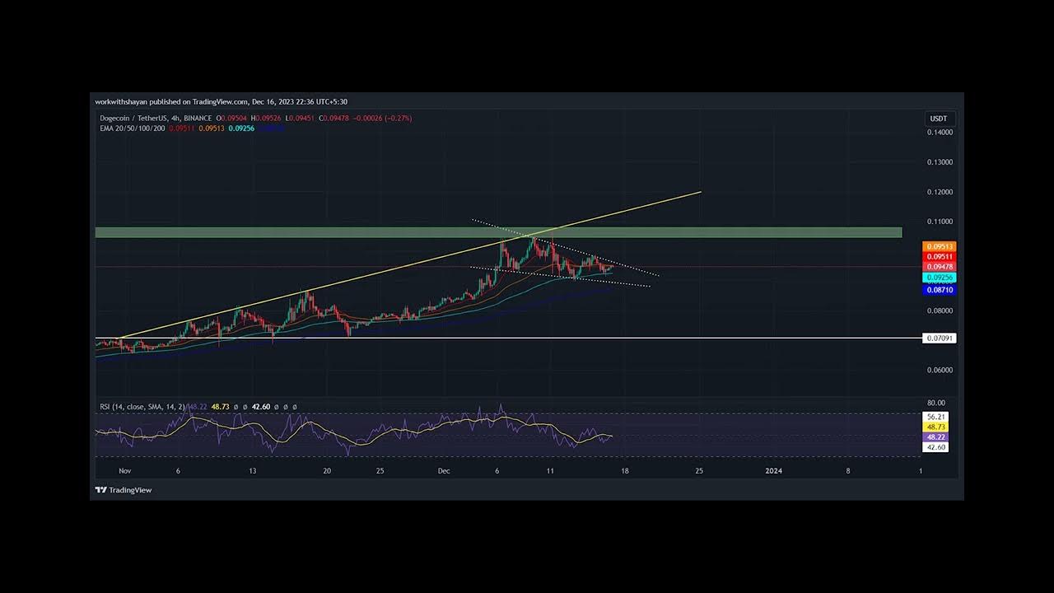Click the Dec label on time axis
The height and width of the screenshot is (593, 1054).
pyautogui.click(x=444, y=471)
